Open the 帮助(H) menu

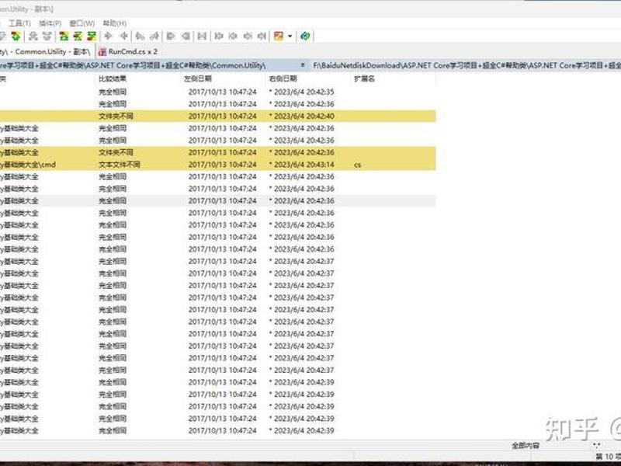[x=114, y=23]
